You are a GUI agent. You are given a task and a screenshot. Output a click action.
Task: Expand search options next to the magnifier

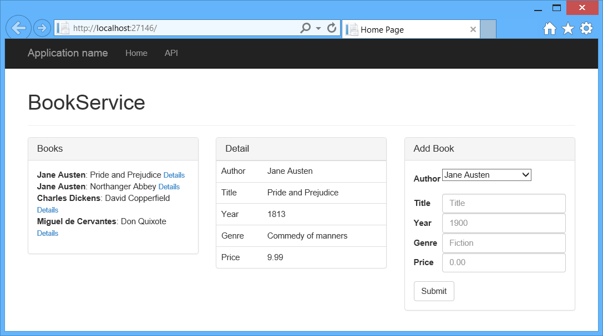318,27
